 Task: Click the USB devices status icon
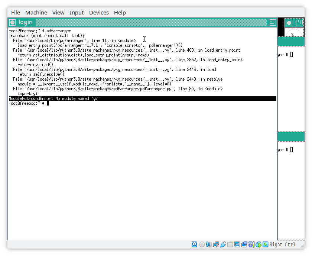223,244
